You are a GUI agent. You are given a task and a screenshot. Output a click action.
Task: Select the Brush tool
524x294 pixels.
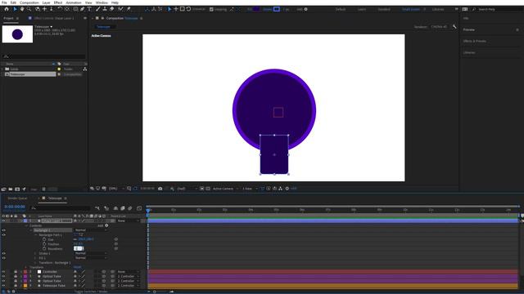(98, 9)
